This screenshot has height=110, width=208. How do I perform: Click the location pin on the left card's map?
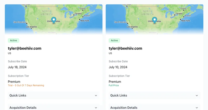click(x=54, y=20)
